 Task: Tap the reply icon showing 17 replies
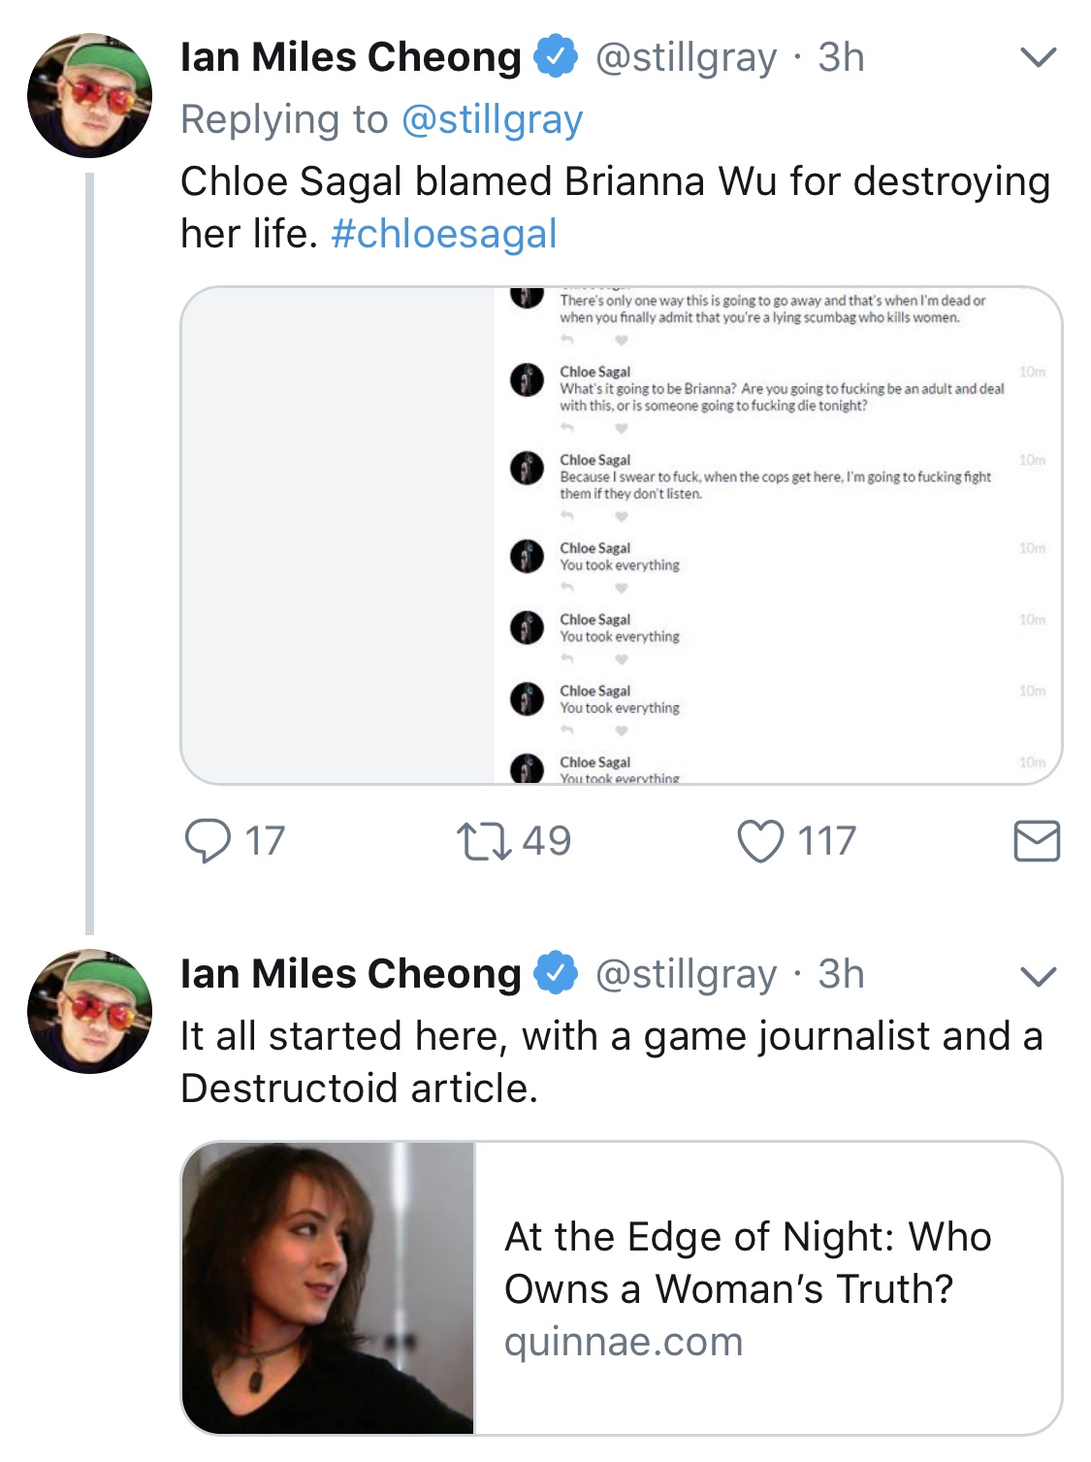tap(208, 840)
